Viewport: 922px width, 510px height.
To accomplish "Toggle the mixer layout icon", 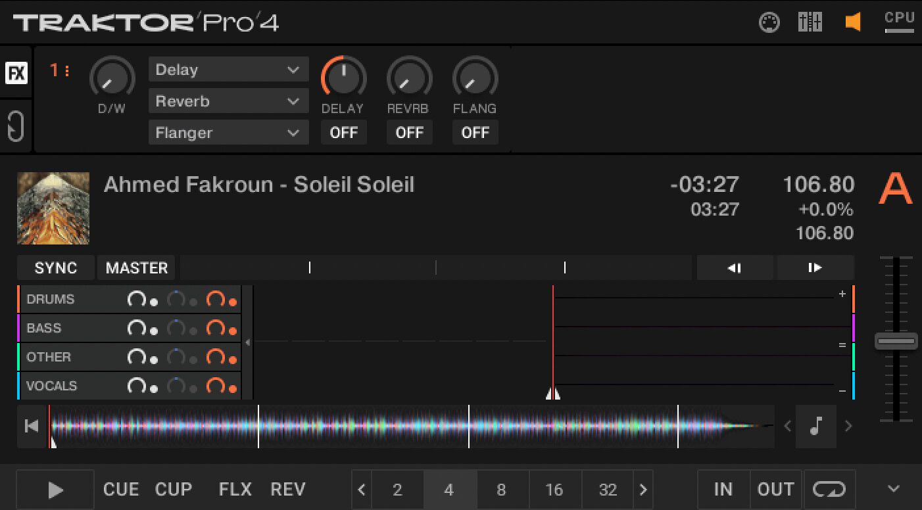I will [810, 22].
